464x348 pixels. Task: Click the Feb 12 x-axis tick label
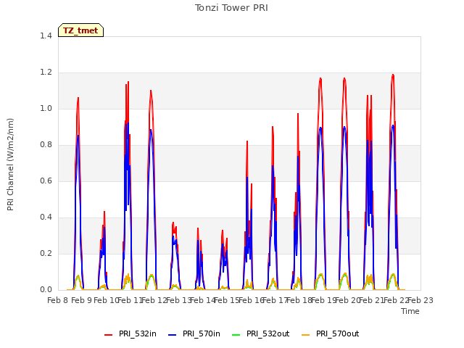[154, 300]
